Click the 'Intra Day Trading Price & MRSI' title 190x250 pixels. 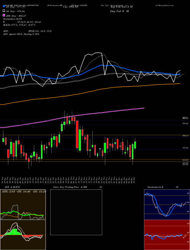pos(78,187)
